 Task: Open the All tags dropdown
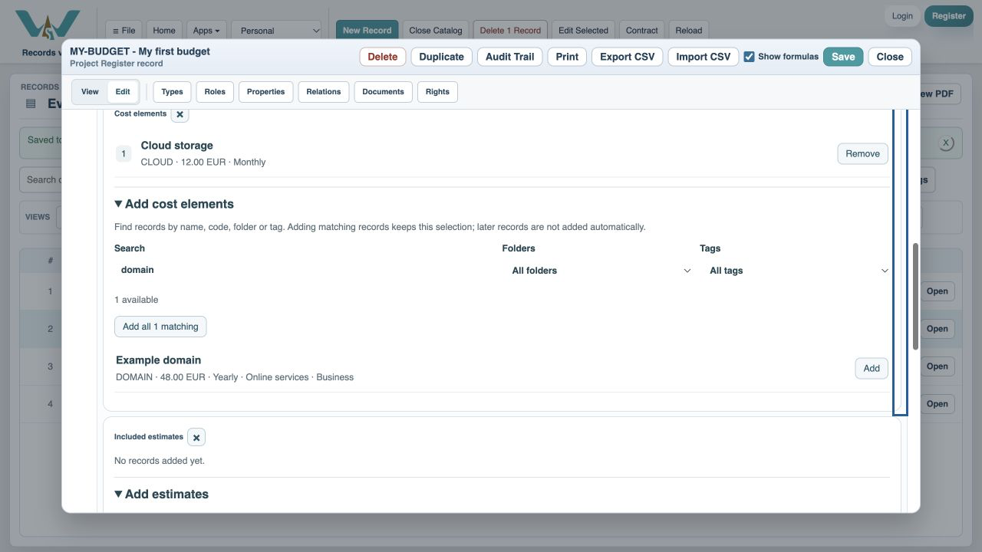pos(797,271)
